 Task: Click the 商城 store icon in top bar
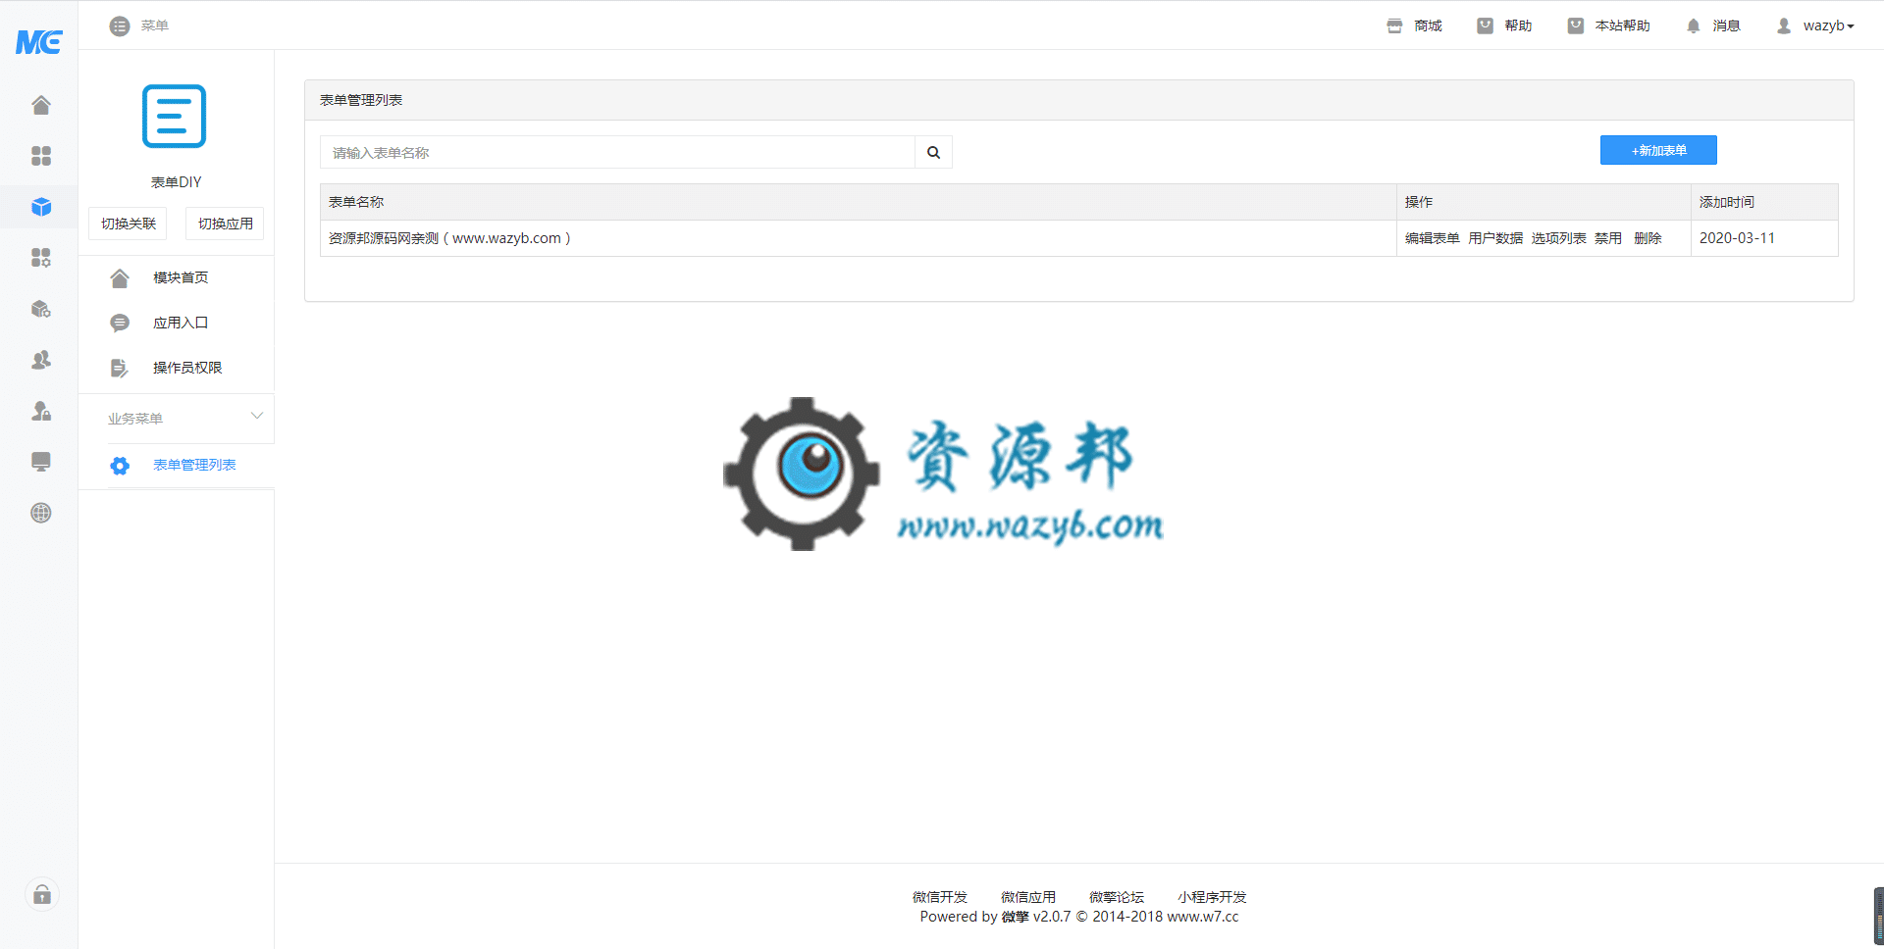coord(1394,25)
